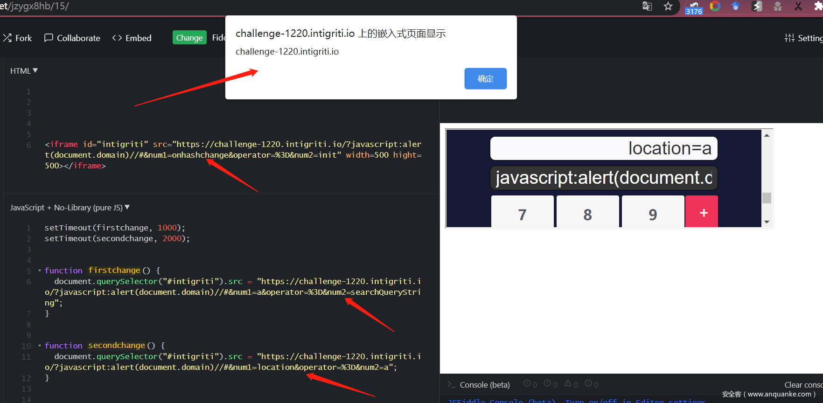Image resolution: width=823 pixels, height=403 pixels.
Task: Click the setTimeout(firstchange, 1000) line
Action: point(115,228)
